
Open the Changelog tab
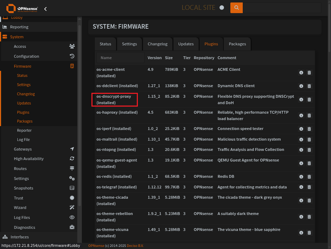157,44
